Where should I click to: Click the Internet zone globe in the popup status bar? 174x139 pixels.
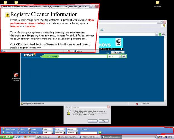(75, 51)
